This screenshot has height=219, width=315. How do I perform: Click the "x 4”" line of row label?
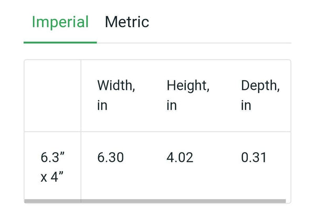pyautogui.click(x=52, y=177)
